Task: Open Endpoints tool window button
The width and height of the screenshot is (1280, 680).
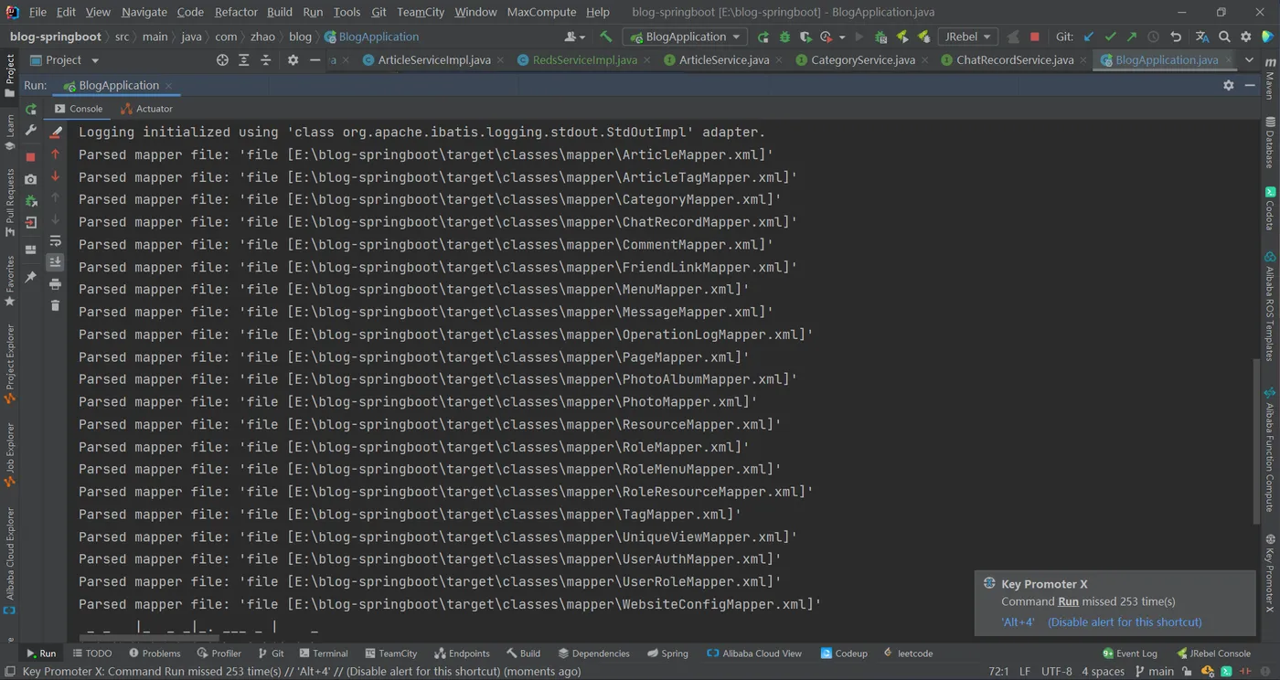Action: 462,653
